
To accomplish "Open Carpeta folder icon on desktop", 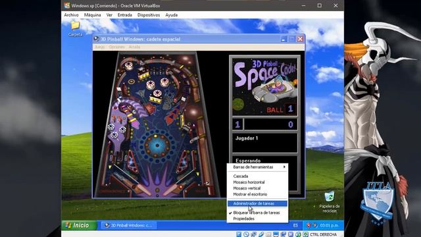I will coord(75,29).
